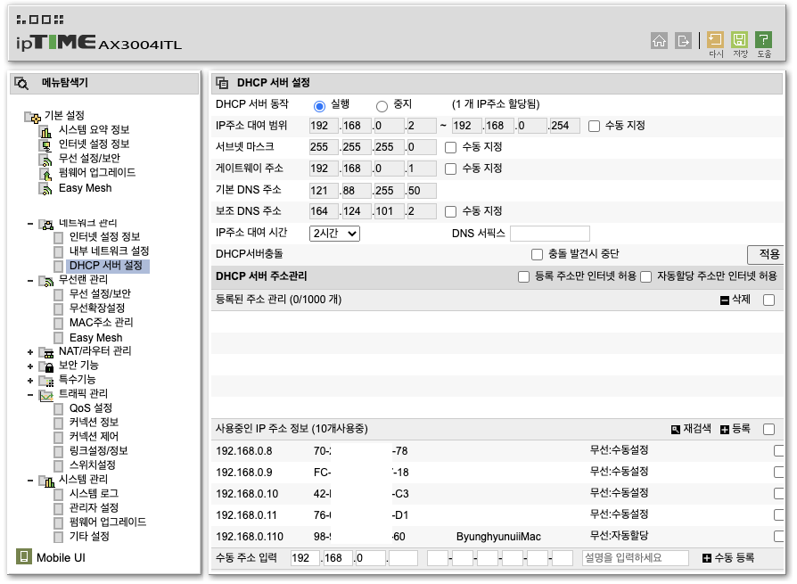
Task: Click the 메뉴탐색기 search magnifier icon
Action: pyautogui.click(x=21, y=83)
